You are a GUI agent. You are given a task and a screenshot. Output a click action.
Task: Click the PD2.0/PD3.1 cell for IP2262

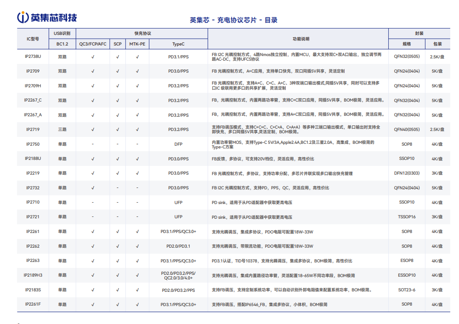(x=178, y=246)
